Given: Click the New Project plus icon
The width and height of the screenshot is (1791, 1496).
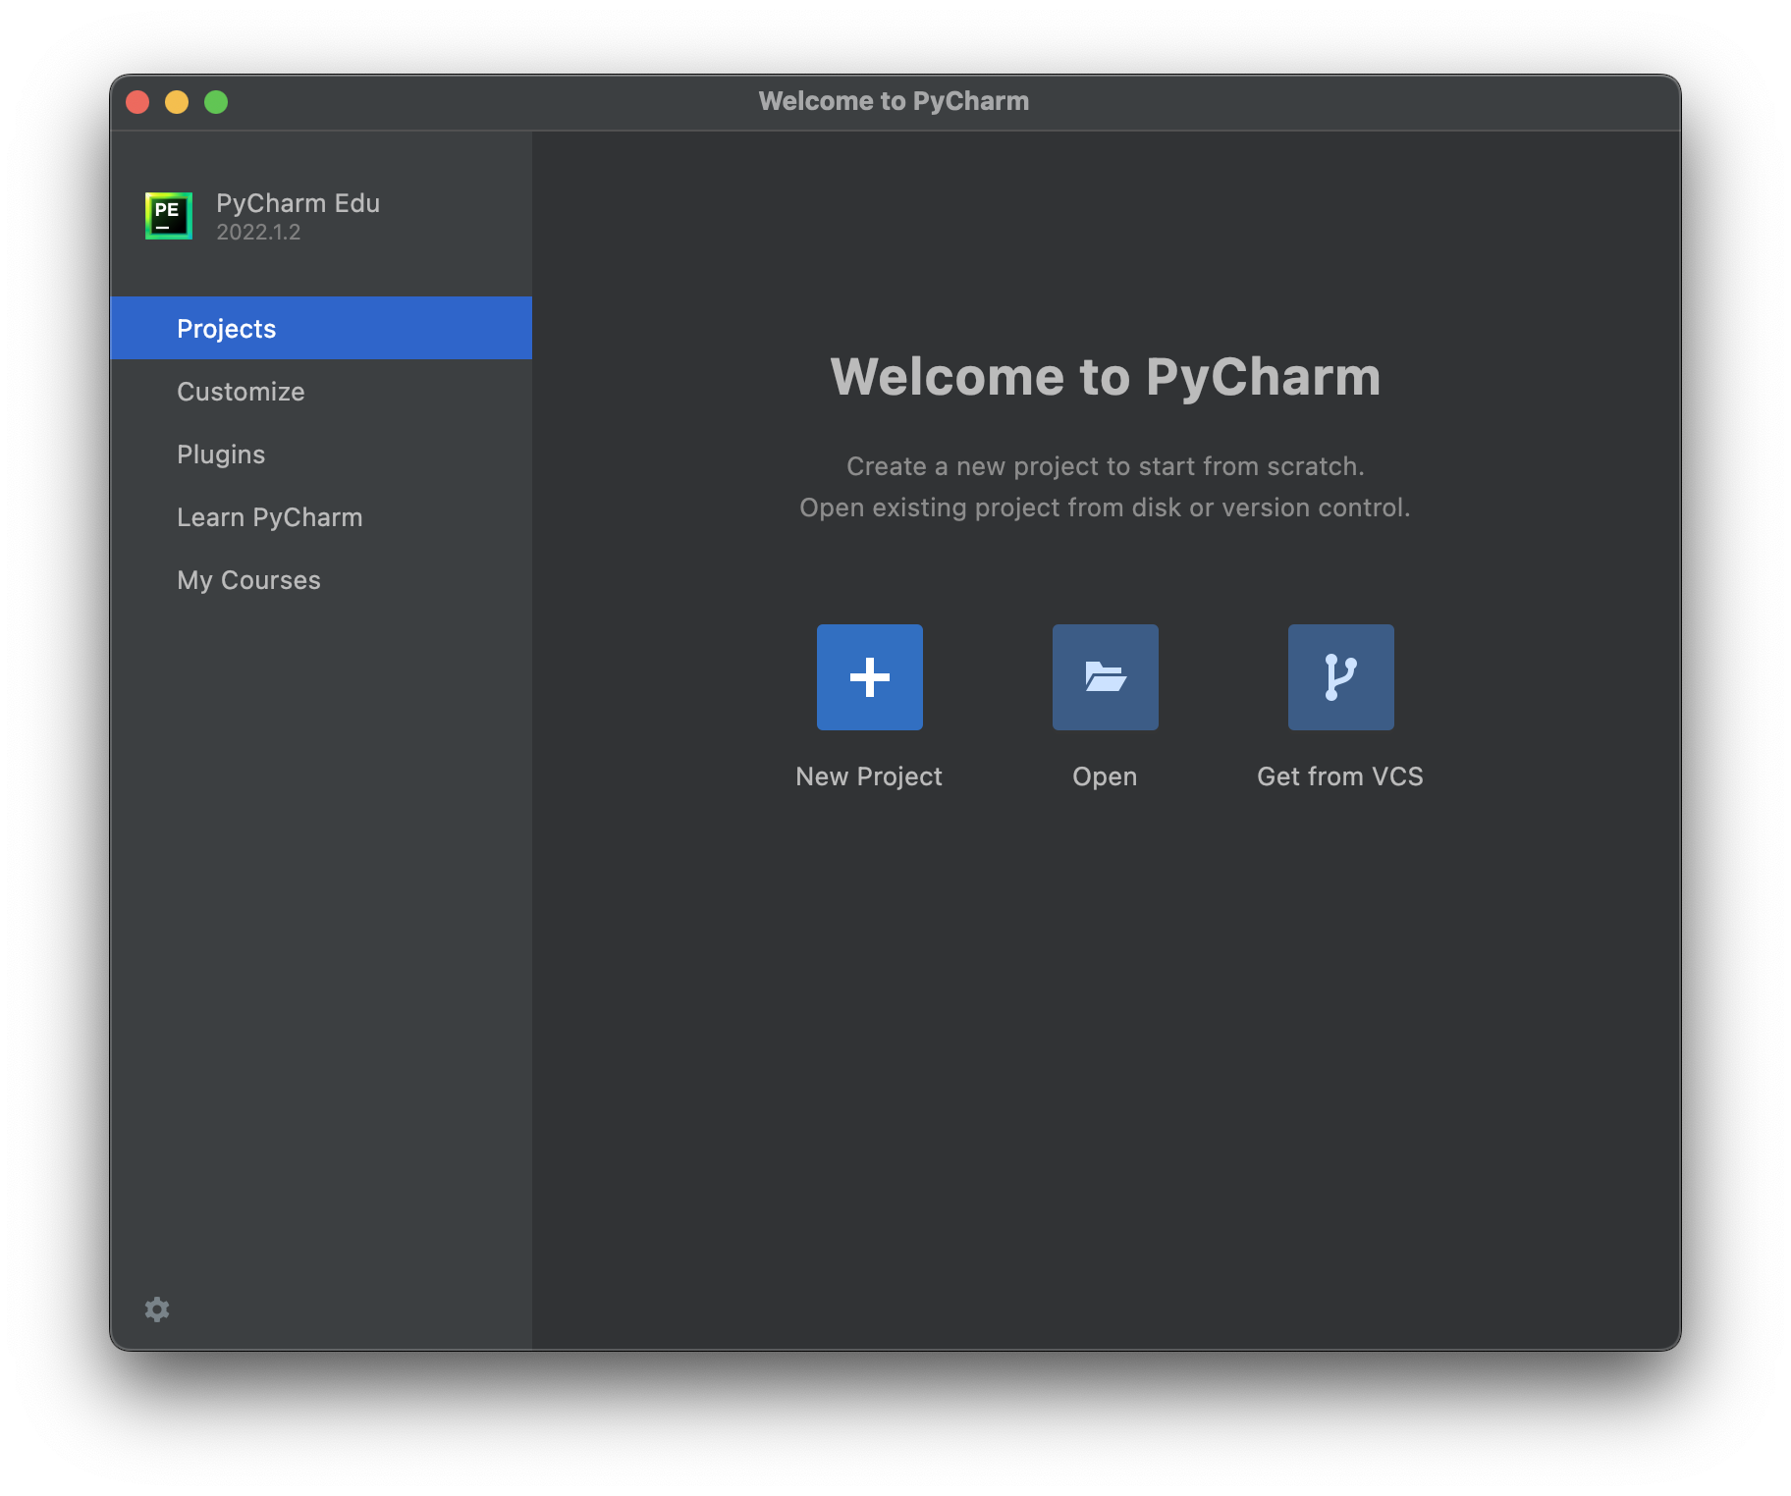Looking at the screenshot, I should [869, 677].
